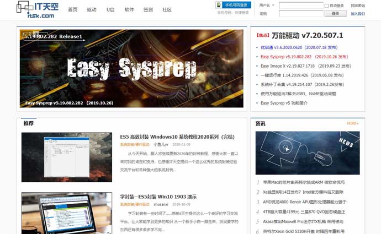Screen dimensions: 381x234
Task: Open news item 4TB超大容量4199元 三星870 QVO
Action: point(304,212)
